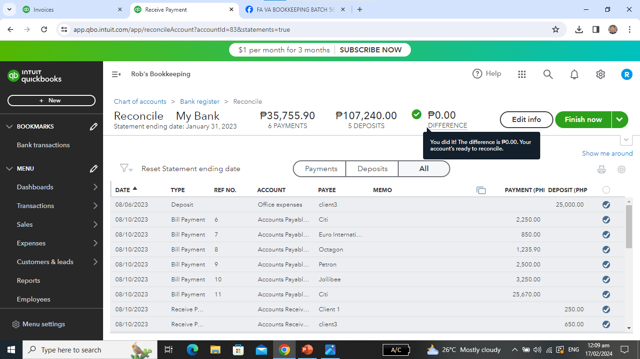Open the settings gear icon in header
This screenshot has height=359, width=640.
(601, 74)
